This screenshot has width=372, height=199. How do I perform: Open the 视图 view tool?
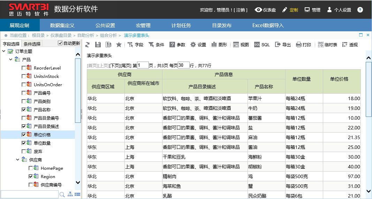point(241,45)
